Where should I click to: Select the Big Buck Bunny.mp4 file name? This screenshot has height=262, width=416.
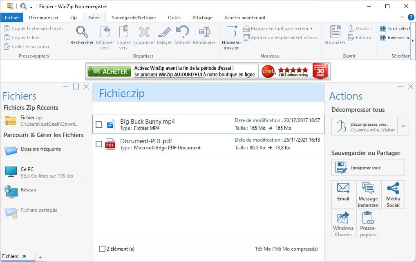tap(148, 121)
